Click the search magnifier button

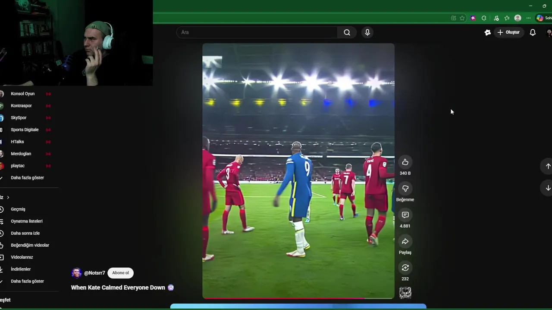(347, 32)
